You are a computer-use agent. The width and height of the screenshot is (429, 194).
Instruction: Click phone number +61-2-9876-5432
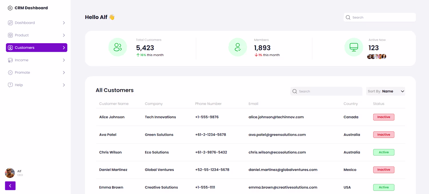click(x=211, y=152)
